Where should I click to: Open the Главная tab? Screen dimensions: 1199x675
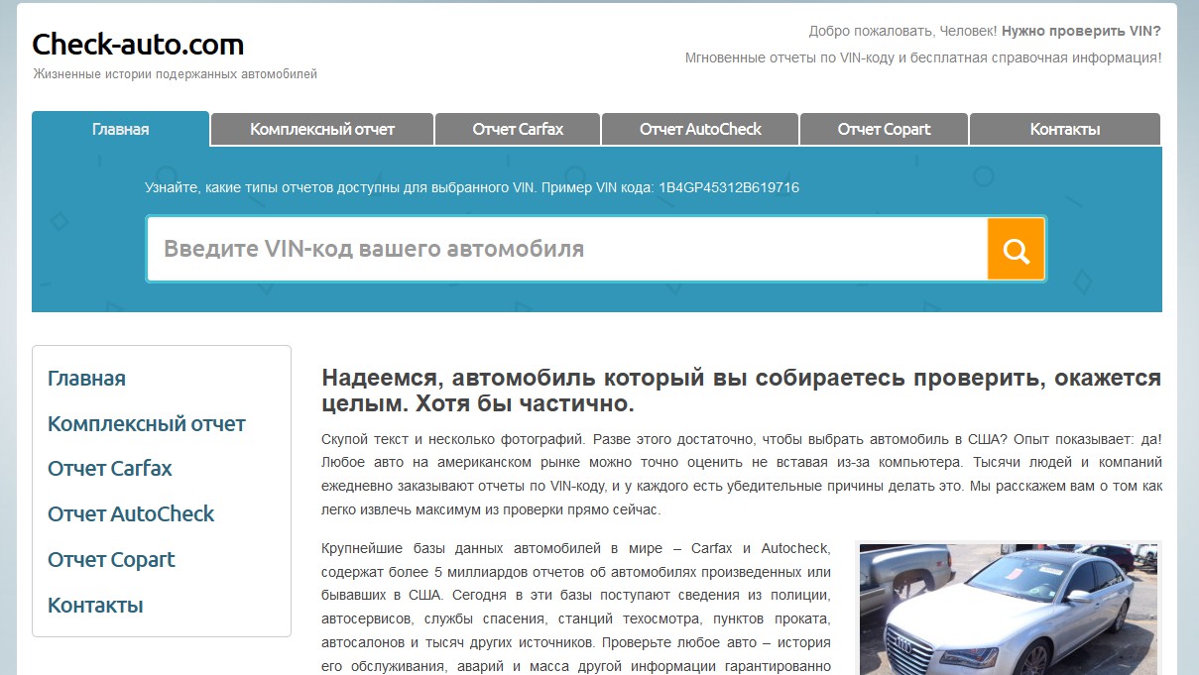[121, 129]
